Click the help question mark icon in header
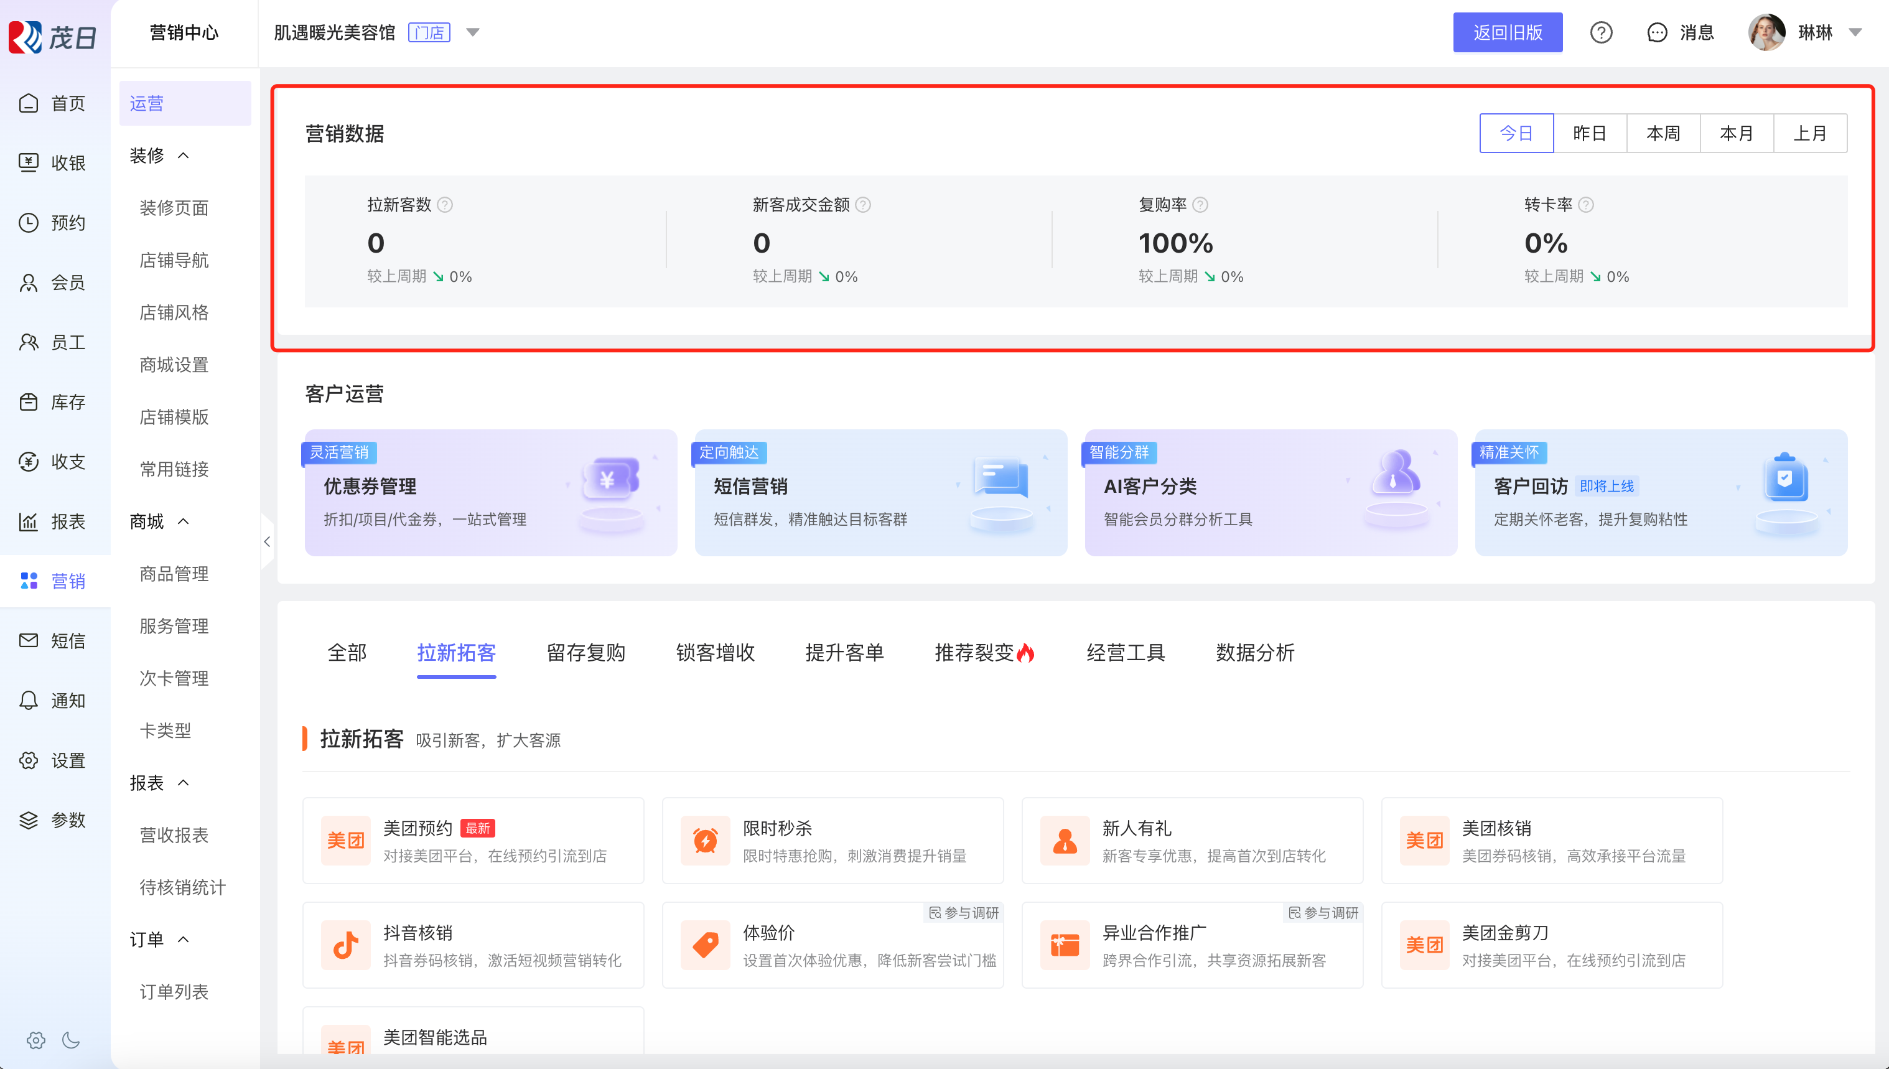The width and height of the screenshot is (1889, 1069). (x=1600, y=32)
